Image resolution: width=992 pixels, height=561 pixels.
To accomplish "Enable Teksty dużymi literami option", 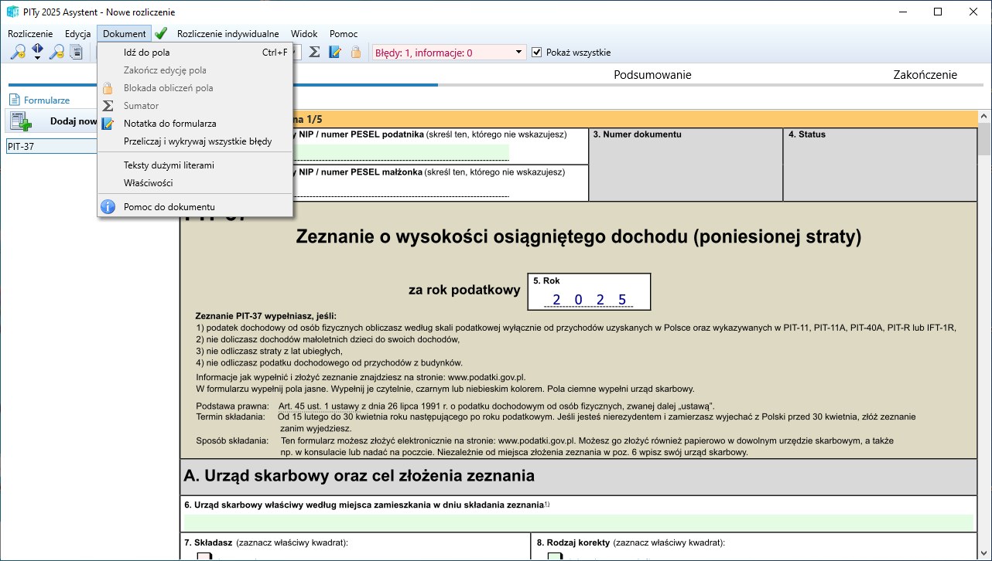I will tap(169, 165).
